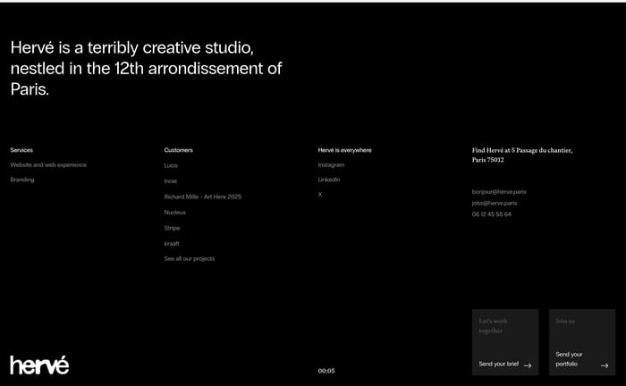Image resolution: width=626 pixels, height=386 pixels.
Task: Click the 00:05 timer text
Action: (x=326, y=371)
